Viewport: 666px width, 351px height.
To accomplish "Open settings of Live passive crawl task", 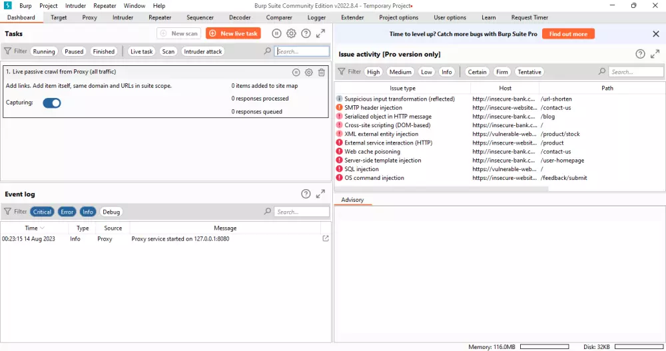I will click(309, 72).
